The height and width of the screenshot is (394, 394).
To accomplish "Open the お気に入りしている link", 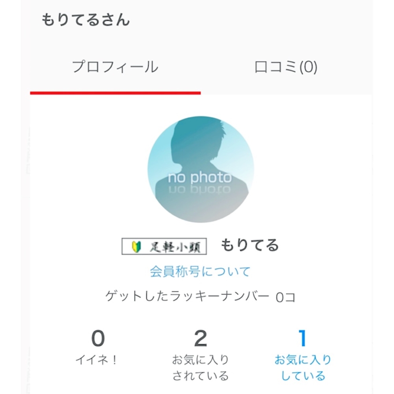I will pos(303,368).
